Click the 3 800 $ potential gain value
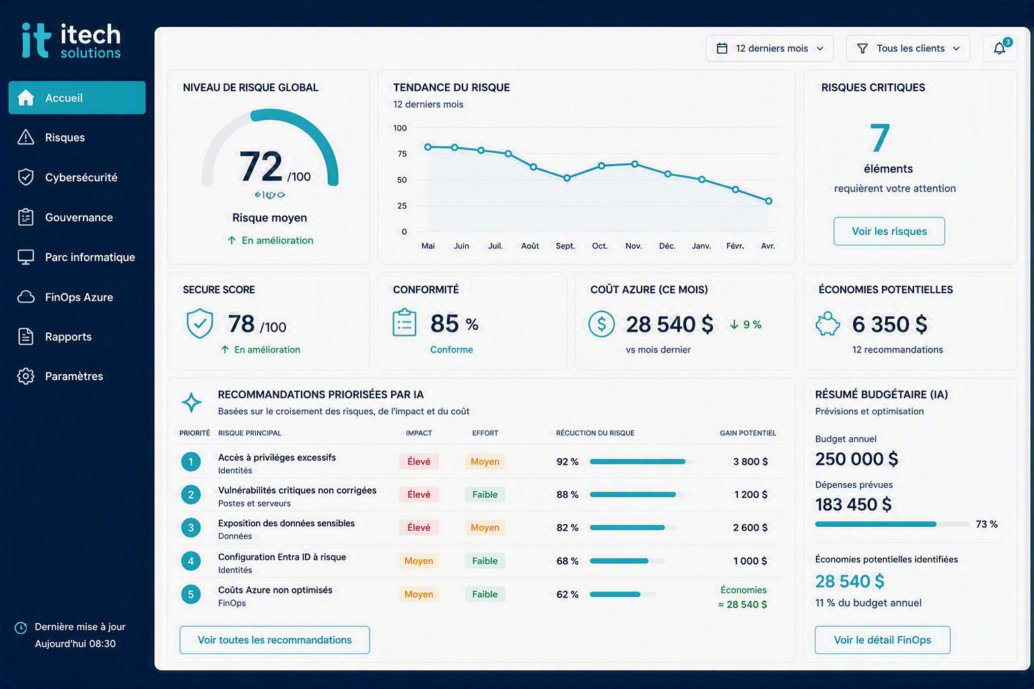This screenshot has height=689, width=1034. (751, 462)
